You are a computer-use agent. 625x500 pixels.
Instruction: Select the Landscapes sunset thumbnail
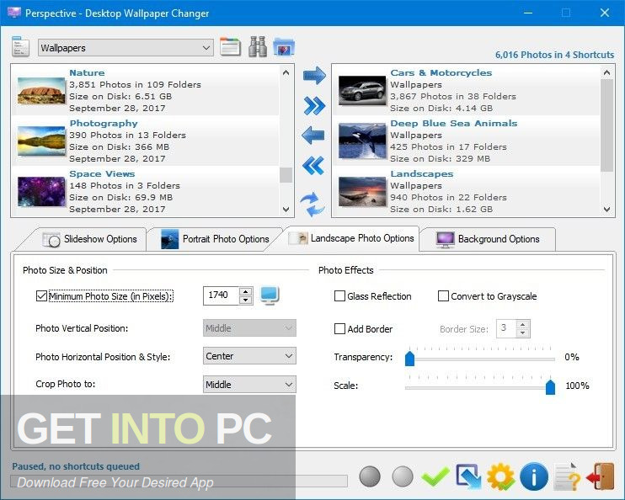(362, 192)
